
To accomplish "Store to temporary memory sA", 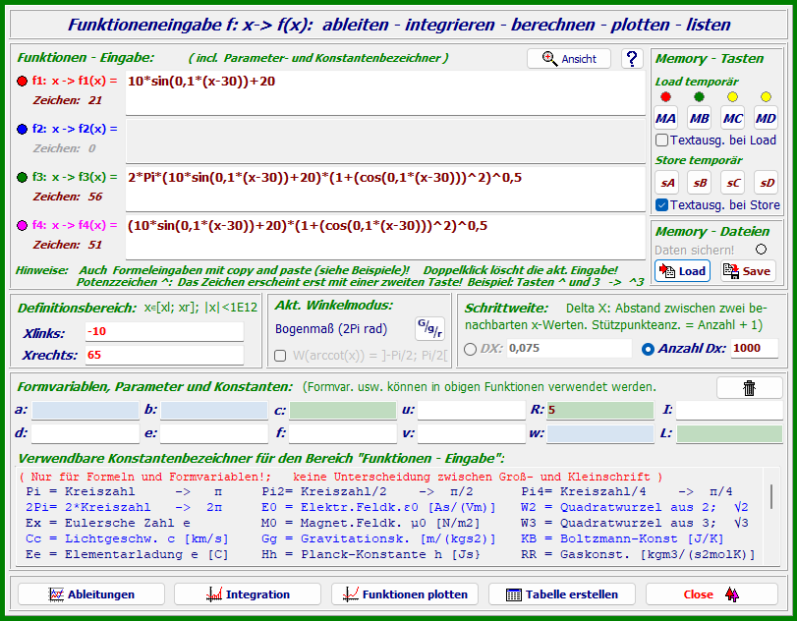I will 667,183.
